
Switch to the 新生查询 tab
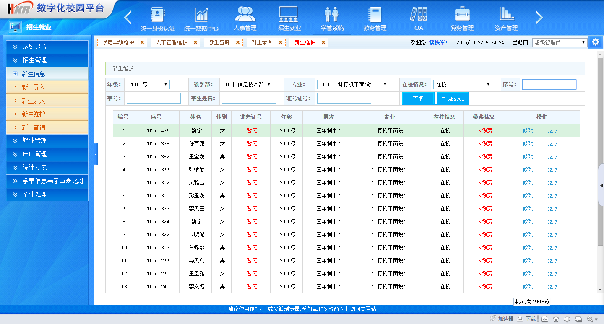219,42
